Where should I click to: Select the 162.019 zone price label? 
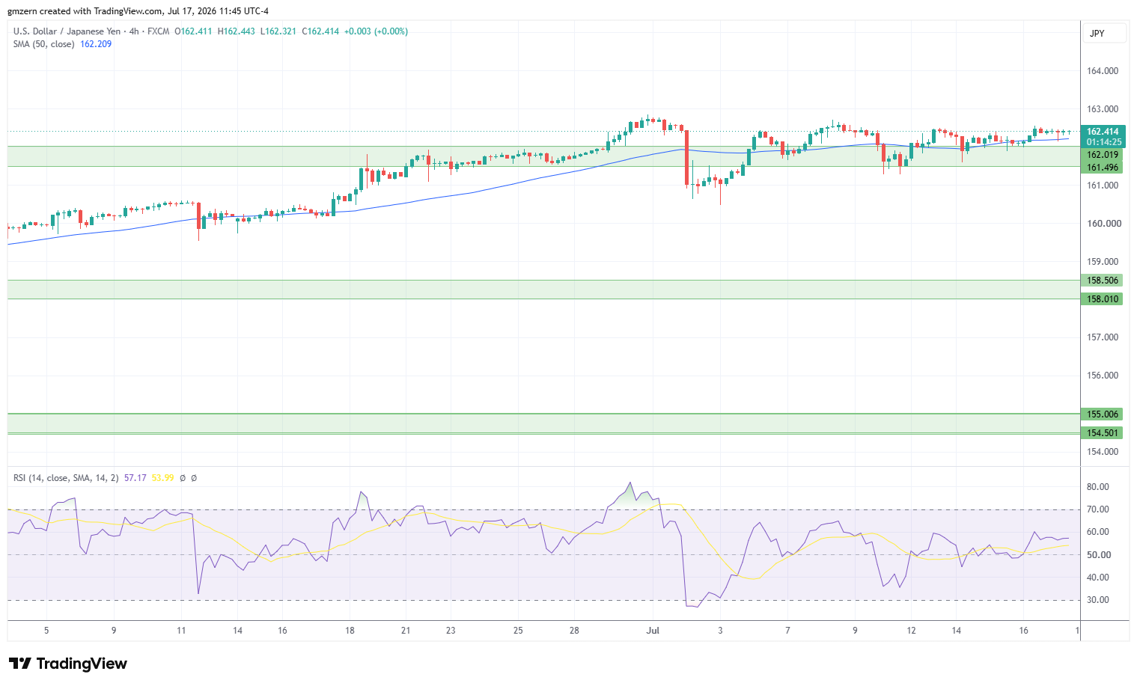click(x=1102, y=156)
